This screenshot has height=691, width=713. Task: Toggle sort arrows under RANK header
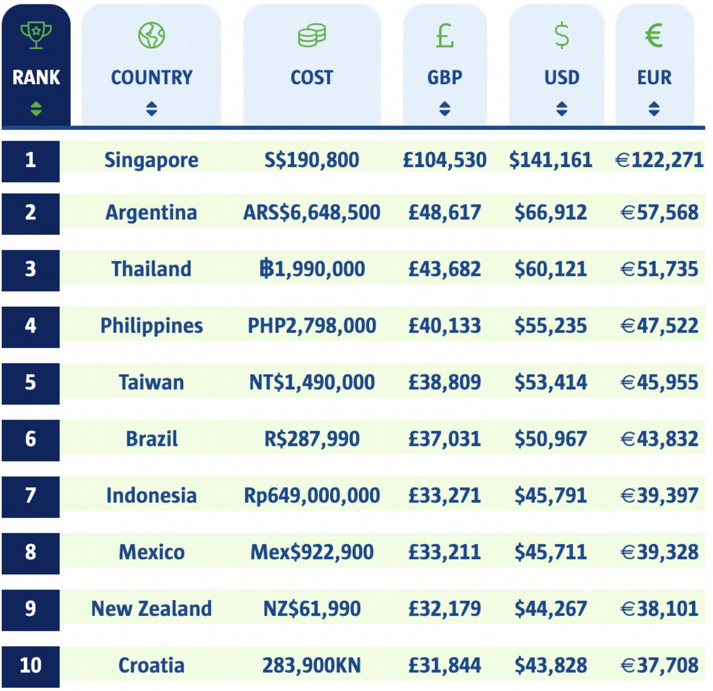coord(36,108)
